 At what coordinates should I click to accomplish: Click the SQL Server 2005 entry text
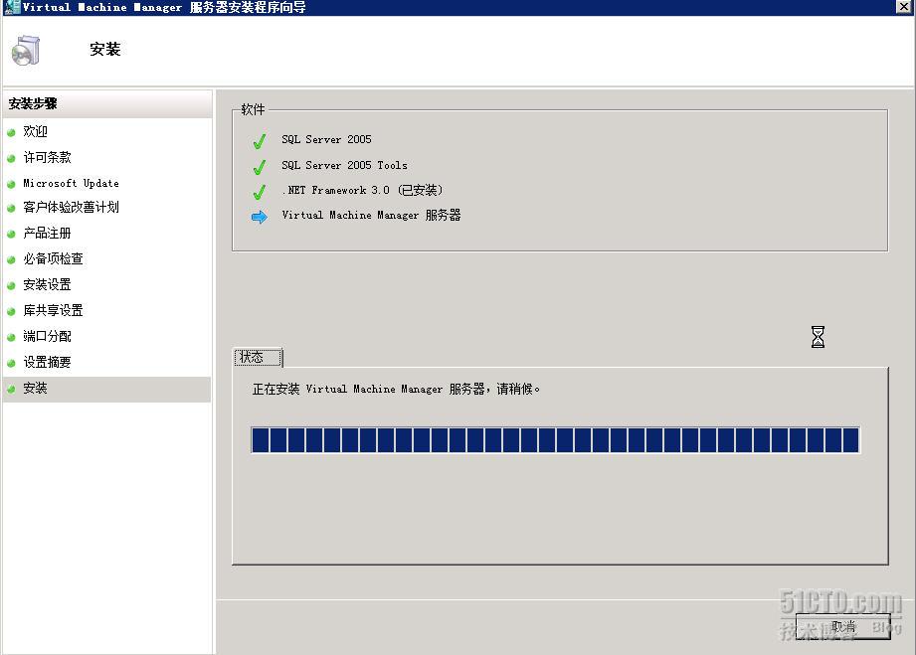(326, 139)
